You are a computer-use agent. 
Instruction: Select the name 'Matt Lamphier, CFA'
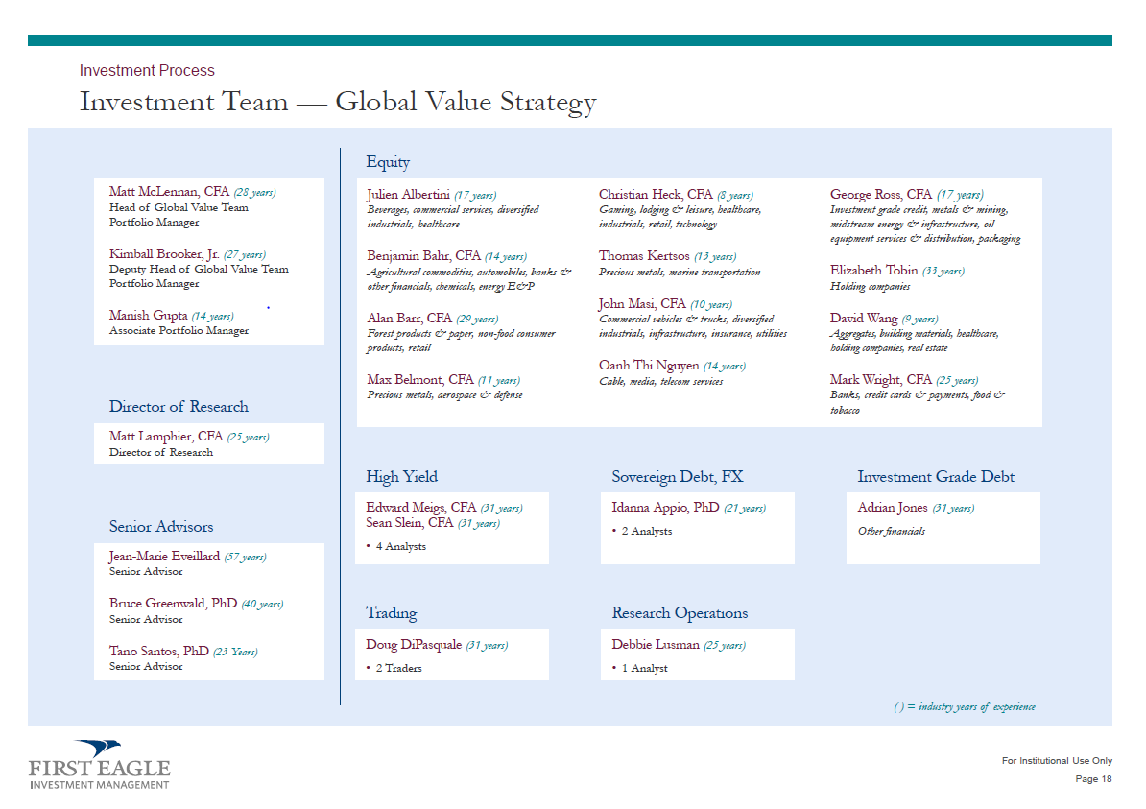[166, 437]
